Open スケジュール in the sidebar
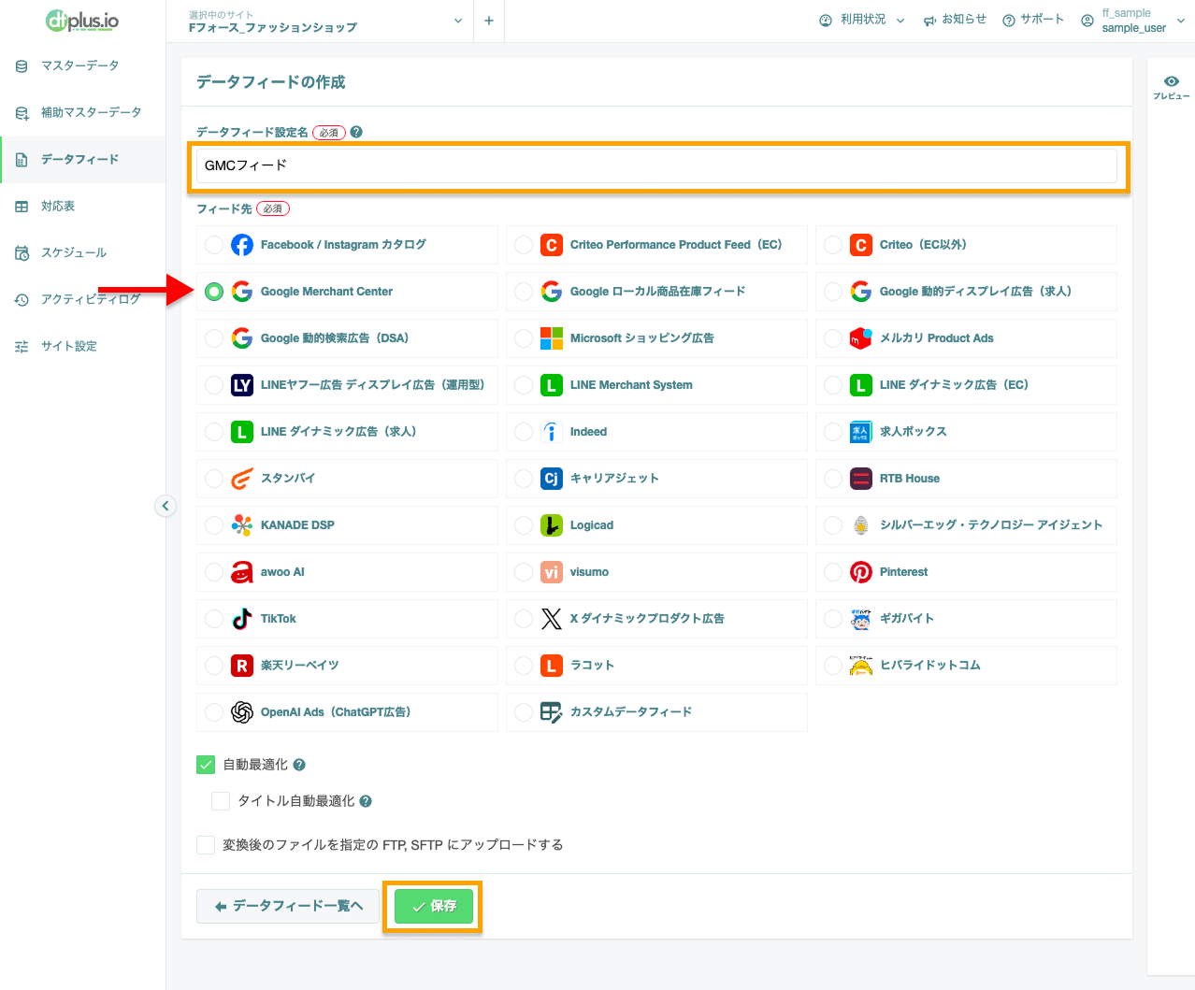The image size is (1195, 990). point(82,252)
